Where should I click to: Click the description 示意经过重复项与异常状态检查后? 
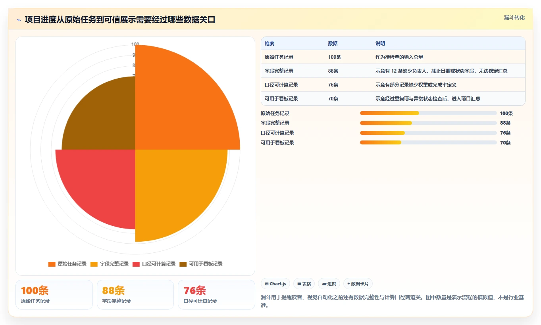428,99
